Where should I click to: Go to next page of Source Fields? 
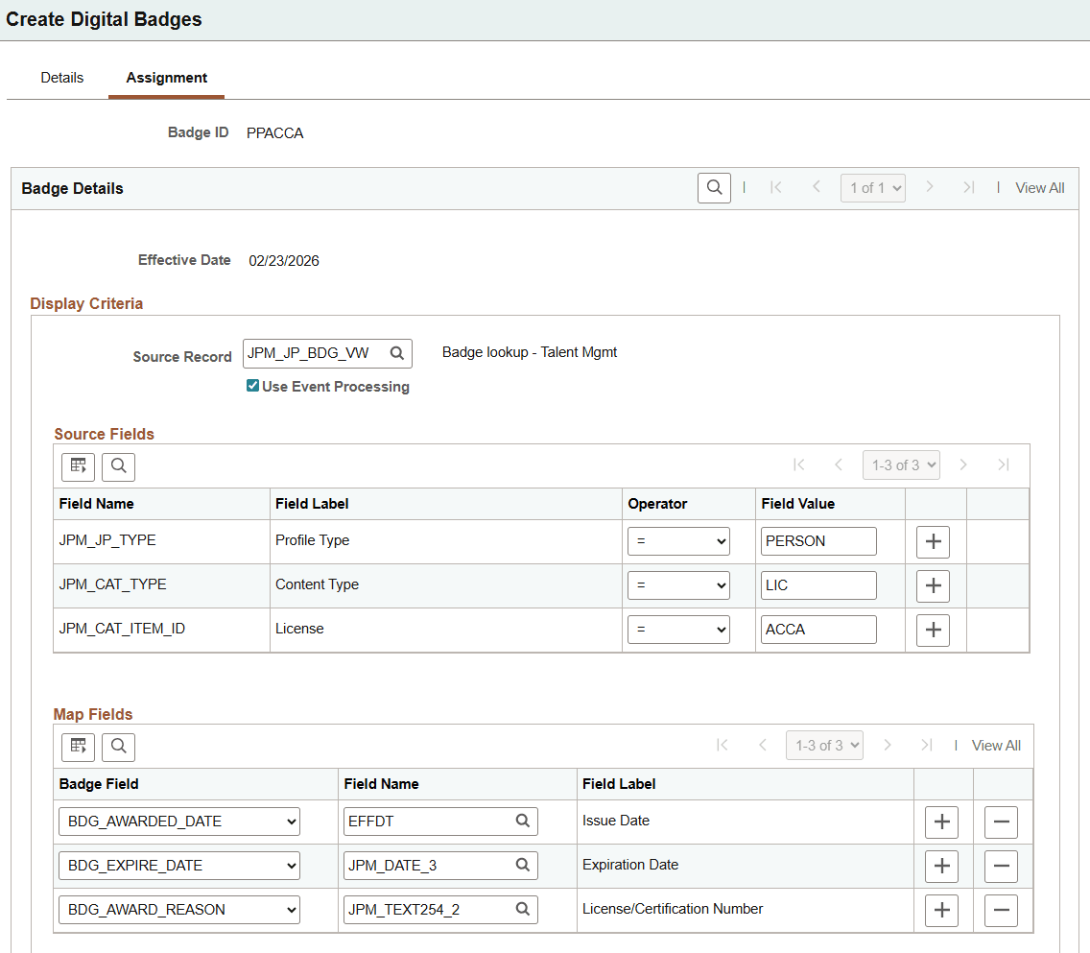963,465
